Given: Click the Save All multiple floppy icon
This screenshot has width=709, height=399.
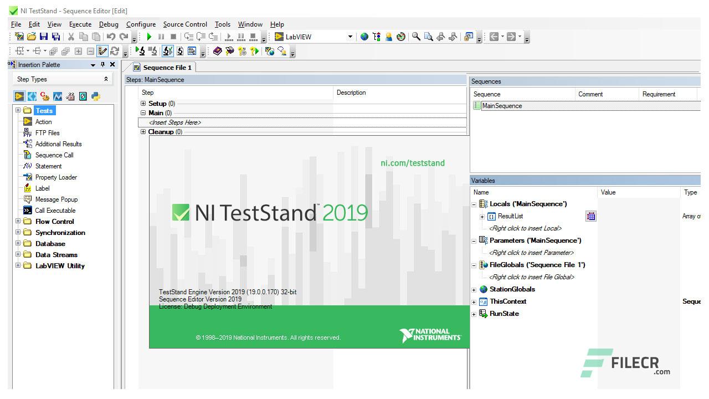Looking at the screenshot, I should coord(55,37).
